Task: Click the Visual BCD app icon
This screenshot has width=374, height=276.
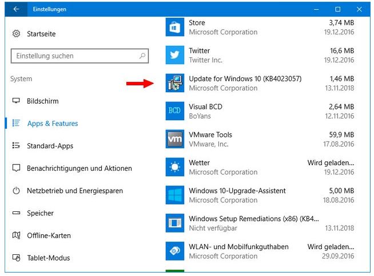Action: coord(175,111)
